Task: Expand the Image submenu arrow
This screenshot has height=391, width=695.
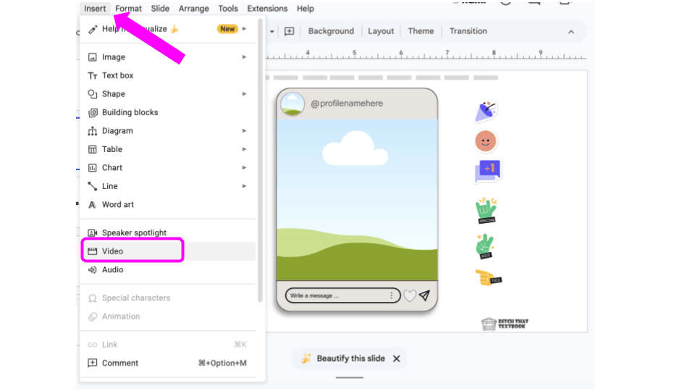Action: pos(244,57)
